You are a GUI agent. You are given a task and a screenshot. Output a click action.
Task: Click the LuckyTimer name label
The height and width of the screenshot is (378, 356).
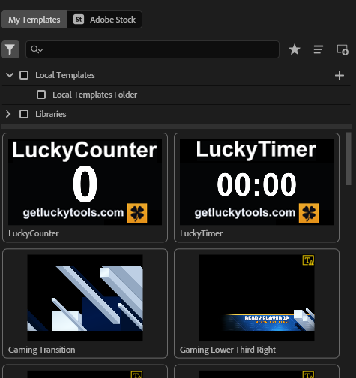click(x=201, y=233)
